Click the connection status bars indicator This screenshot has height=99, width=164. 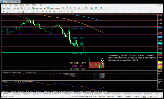[x=144, y=97]
